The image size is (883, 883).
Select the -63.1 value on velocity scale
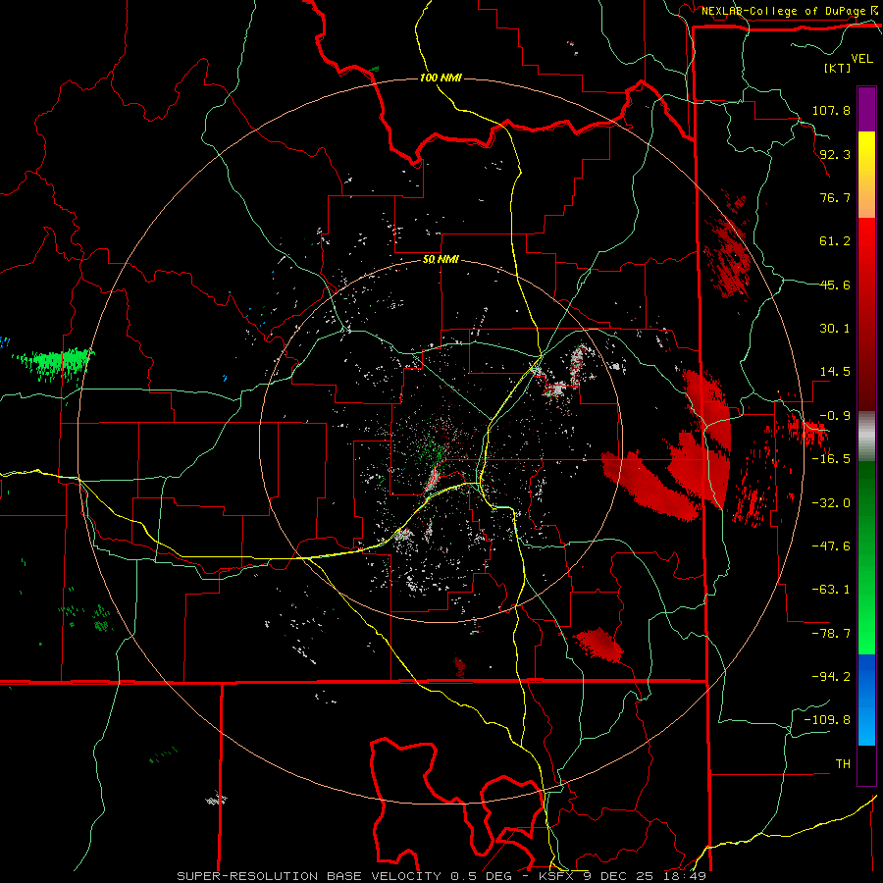click(x=831, y=590)
